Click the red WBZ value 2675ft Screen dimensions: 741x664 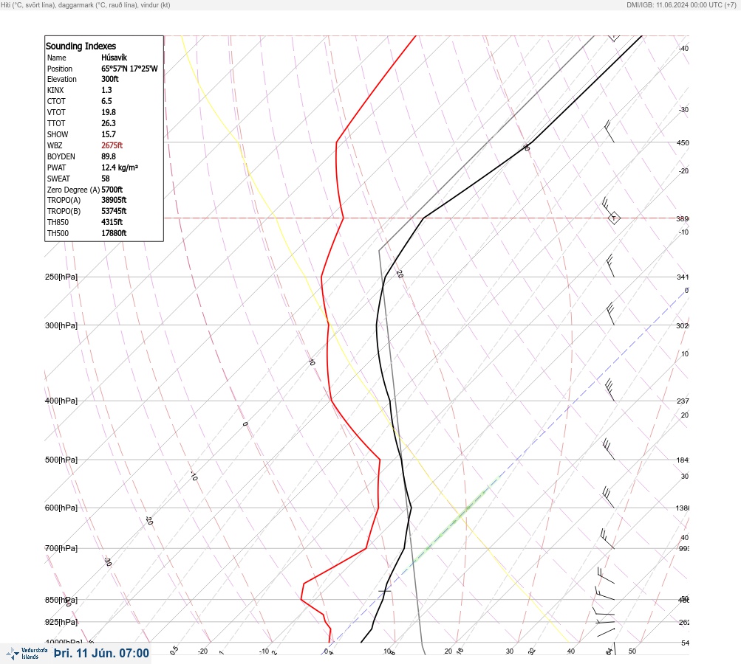pos(112,145)
